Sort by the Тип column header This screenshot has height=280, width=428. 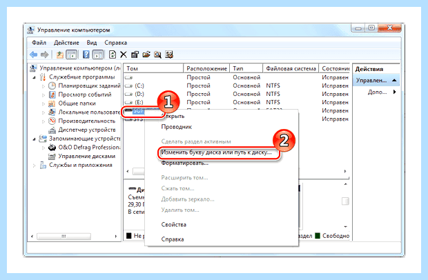(246, 68)
